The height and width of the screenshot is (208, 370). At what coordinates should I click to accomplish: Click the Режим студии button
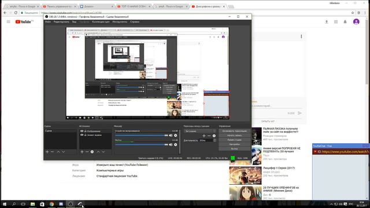coord(234,140)
